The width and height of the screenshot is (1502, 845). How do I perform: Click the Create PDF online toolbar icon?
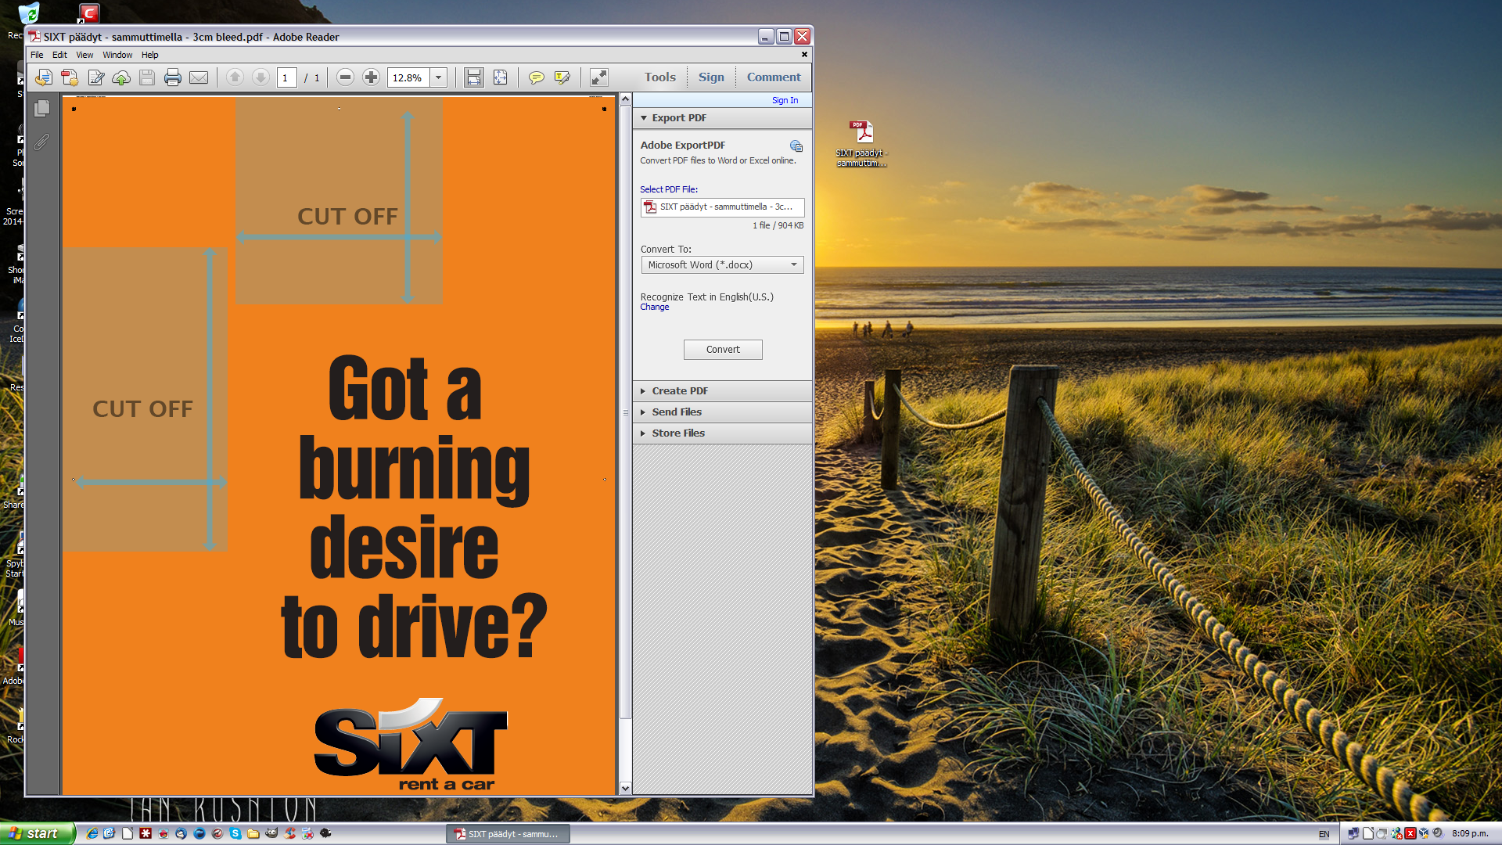coord(70,77)
